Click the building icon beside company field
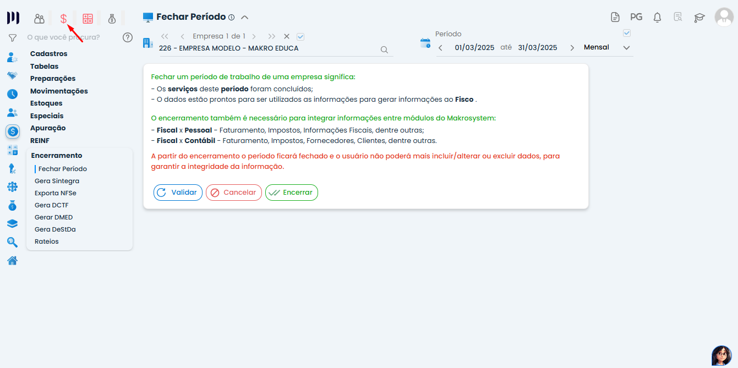The width and height of the screenshot is (738, 368). (147, 43)
